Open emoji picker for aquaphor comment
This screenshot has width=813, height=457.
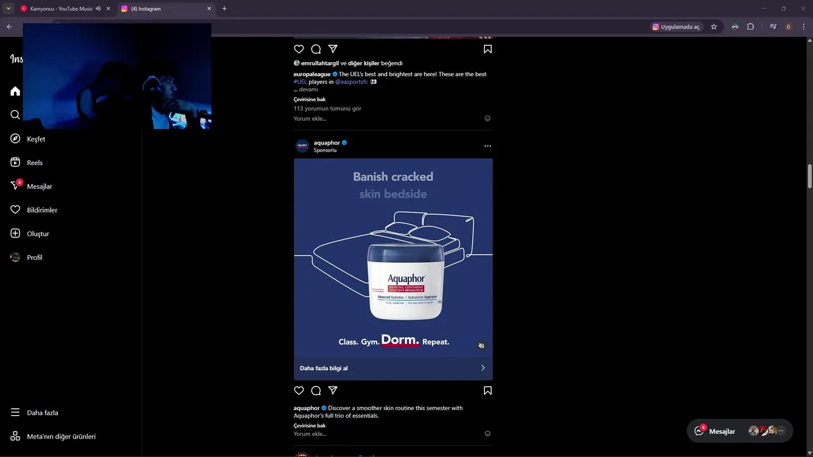(x=488, y=434)
